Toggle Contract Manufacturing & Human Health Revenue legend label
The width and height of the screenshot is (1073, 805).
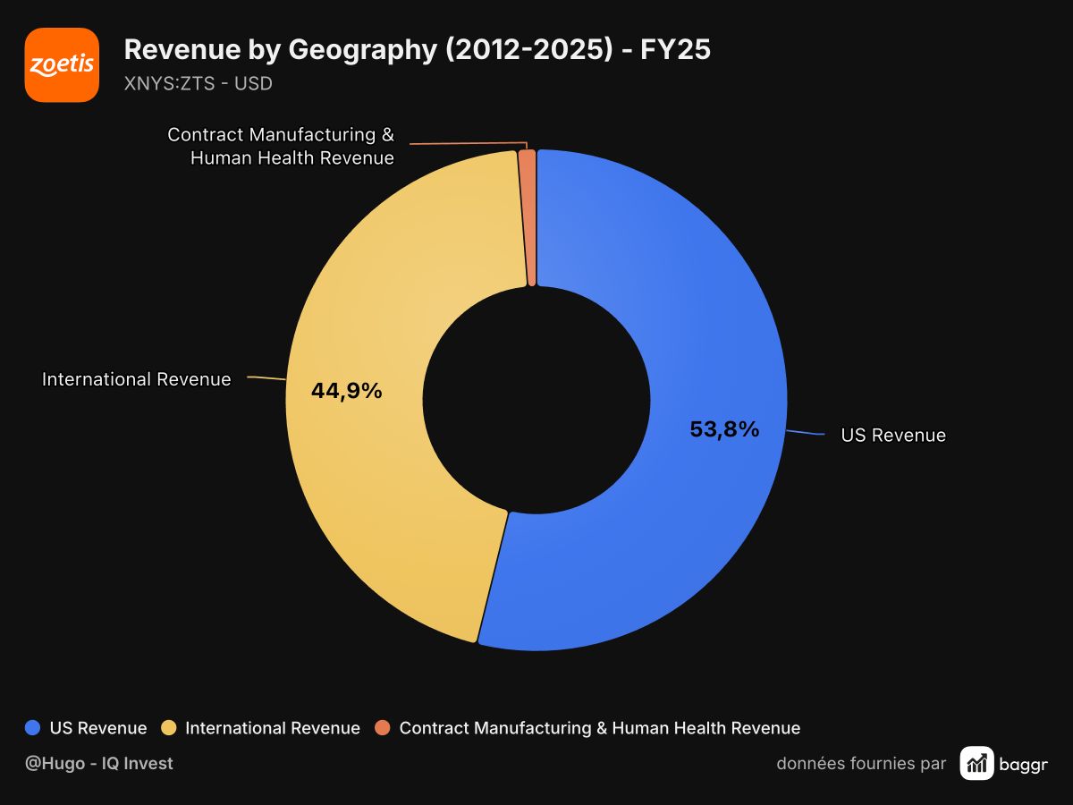point(600,728)
